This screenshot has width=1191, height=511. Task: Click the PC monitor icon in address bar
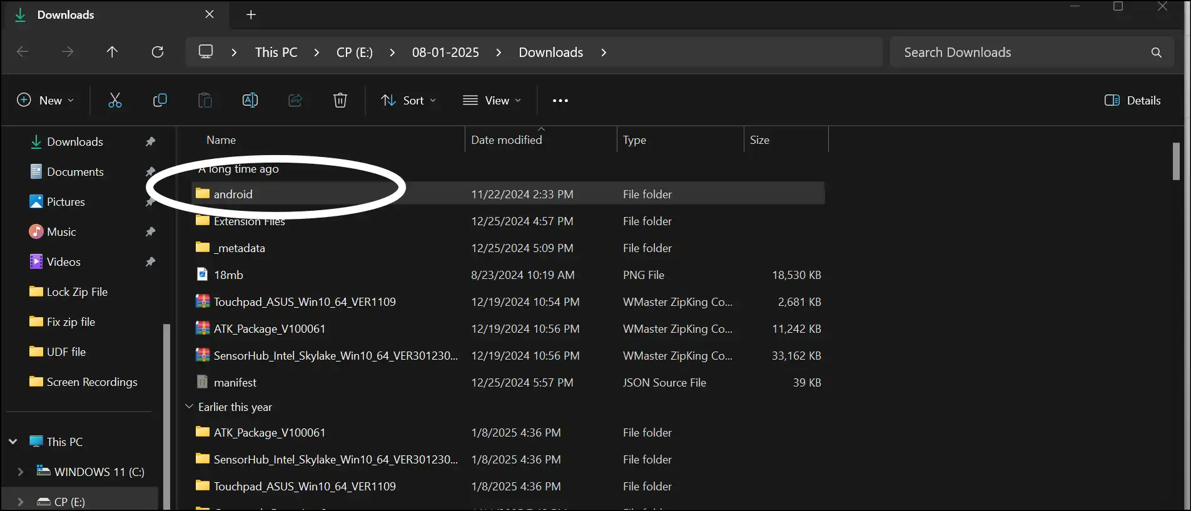click(x=206, y=51)
